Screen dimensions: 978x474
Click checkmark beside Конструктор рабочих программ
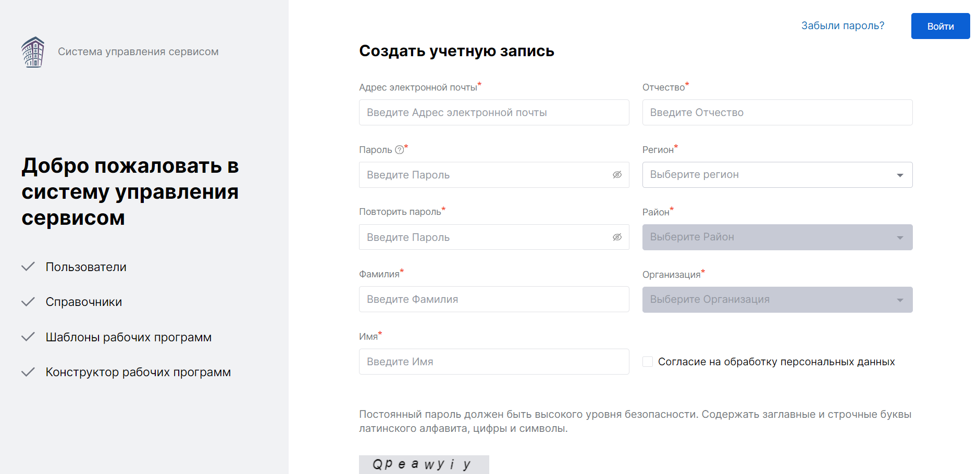coord(28,371)
